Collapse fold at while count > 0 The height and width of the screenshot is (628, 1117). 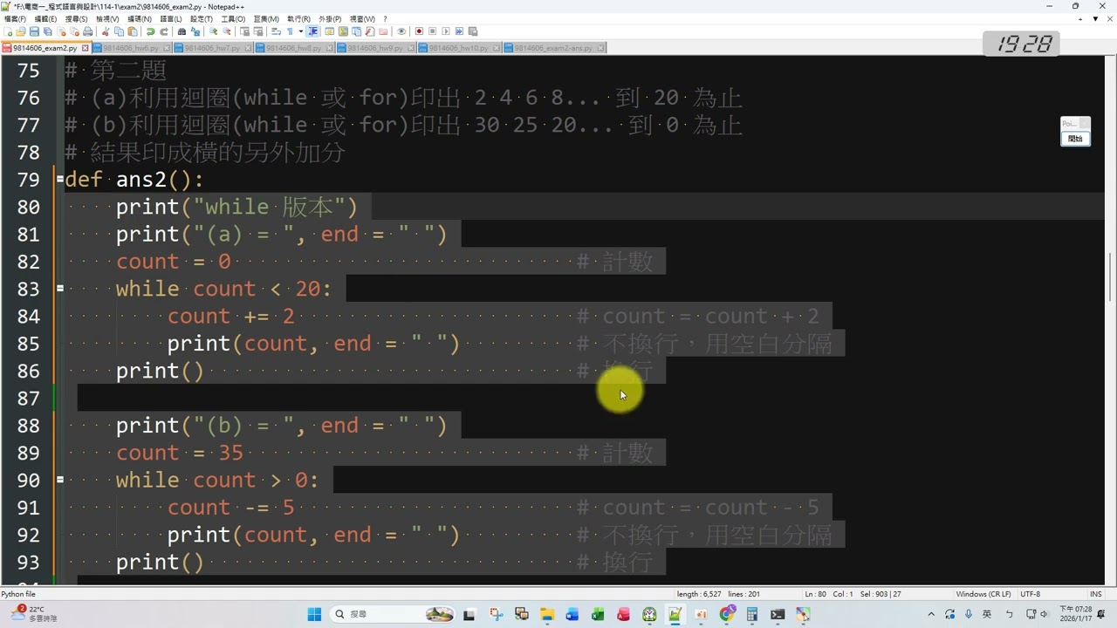click(x=59, y=480)
